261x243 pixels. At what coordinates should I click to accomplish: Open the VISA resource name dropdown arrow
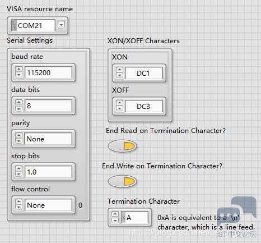(61, 25)
